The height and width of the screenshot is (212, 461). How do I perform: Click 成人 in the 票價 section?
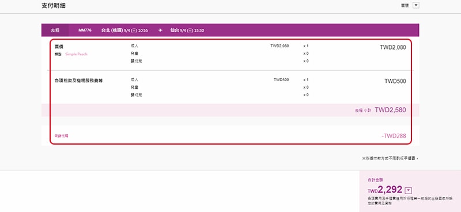click(x=134, y=46)
